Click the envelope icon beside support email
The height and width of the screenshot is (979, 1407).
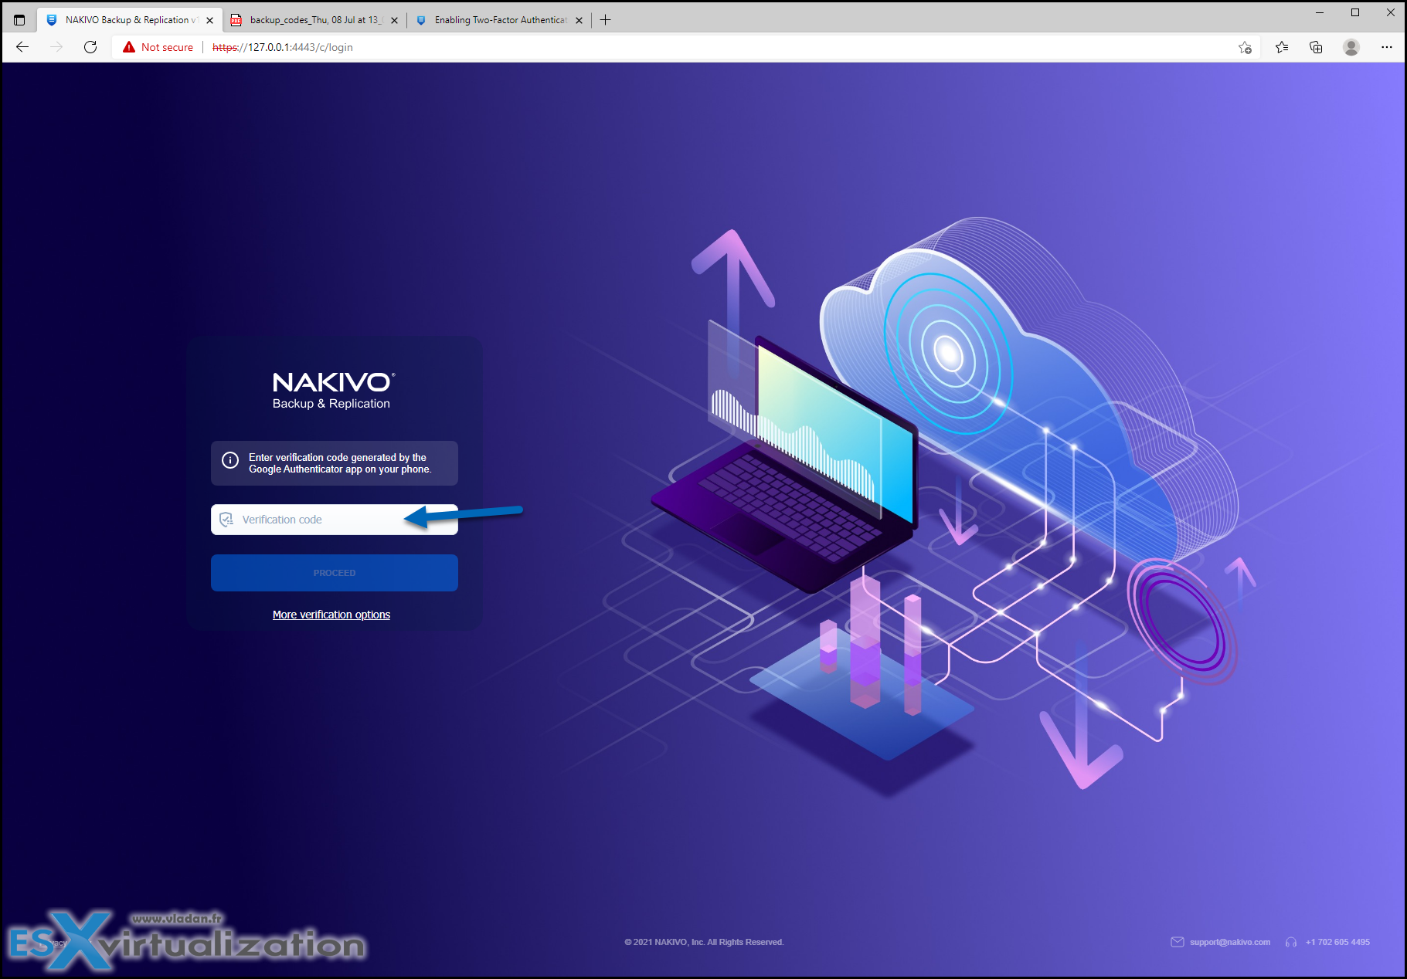[1178, 942]
